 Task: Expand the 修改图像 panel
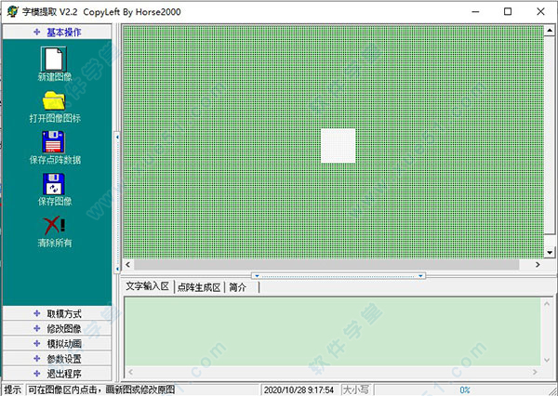click(57, 328)
